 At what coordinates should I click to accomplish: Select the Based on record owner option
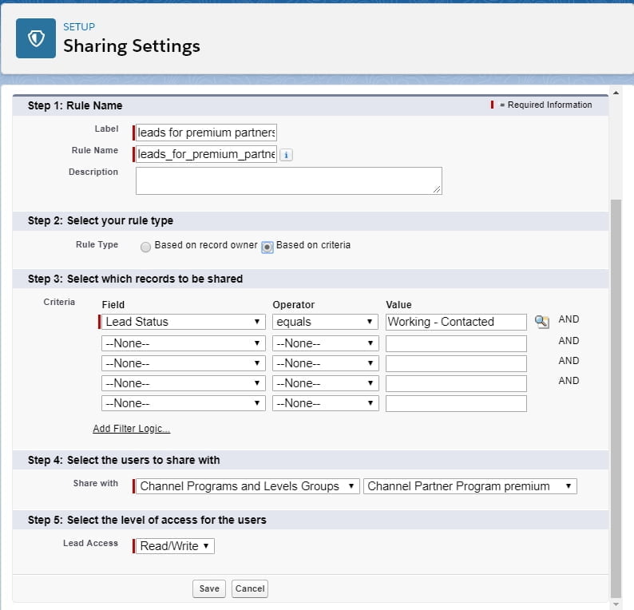click(145, 247)
